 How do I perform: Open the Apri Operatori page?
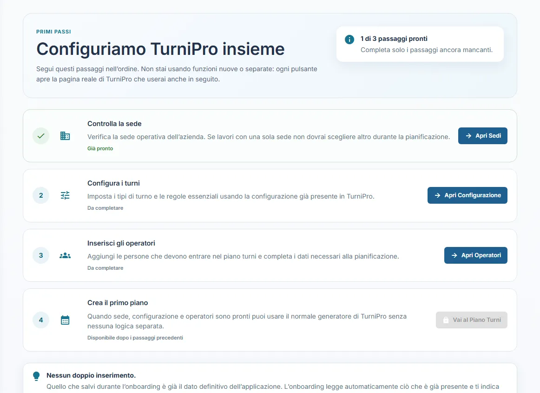coord(475,255)
